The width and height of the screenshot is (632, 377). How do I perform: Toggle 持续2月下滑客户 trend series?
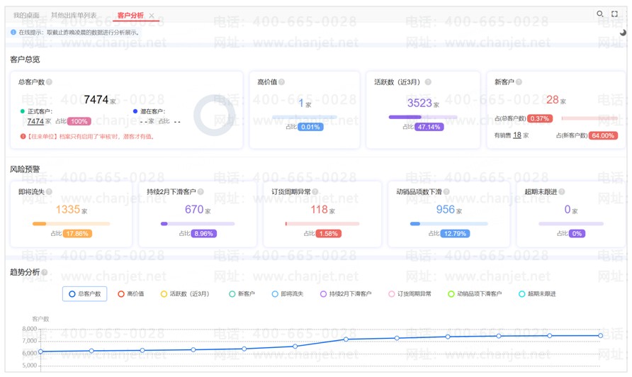tap(346, 294)
